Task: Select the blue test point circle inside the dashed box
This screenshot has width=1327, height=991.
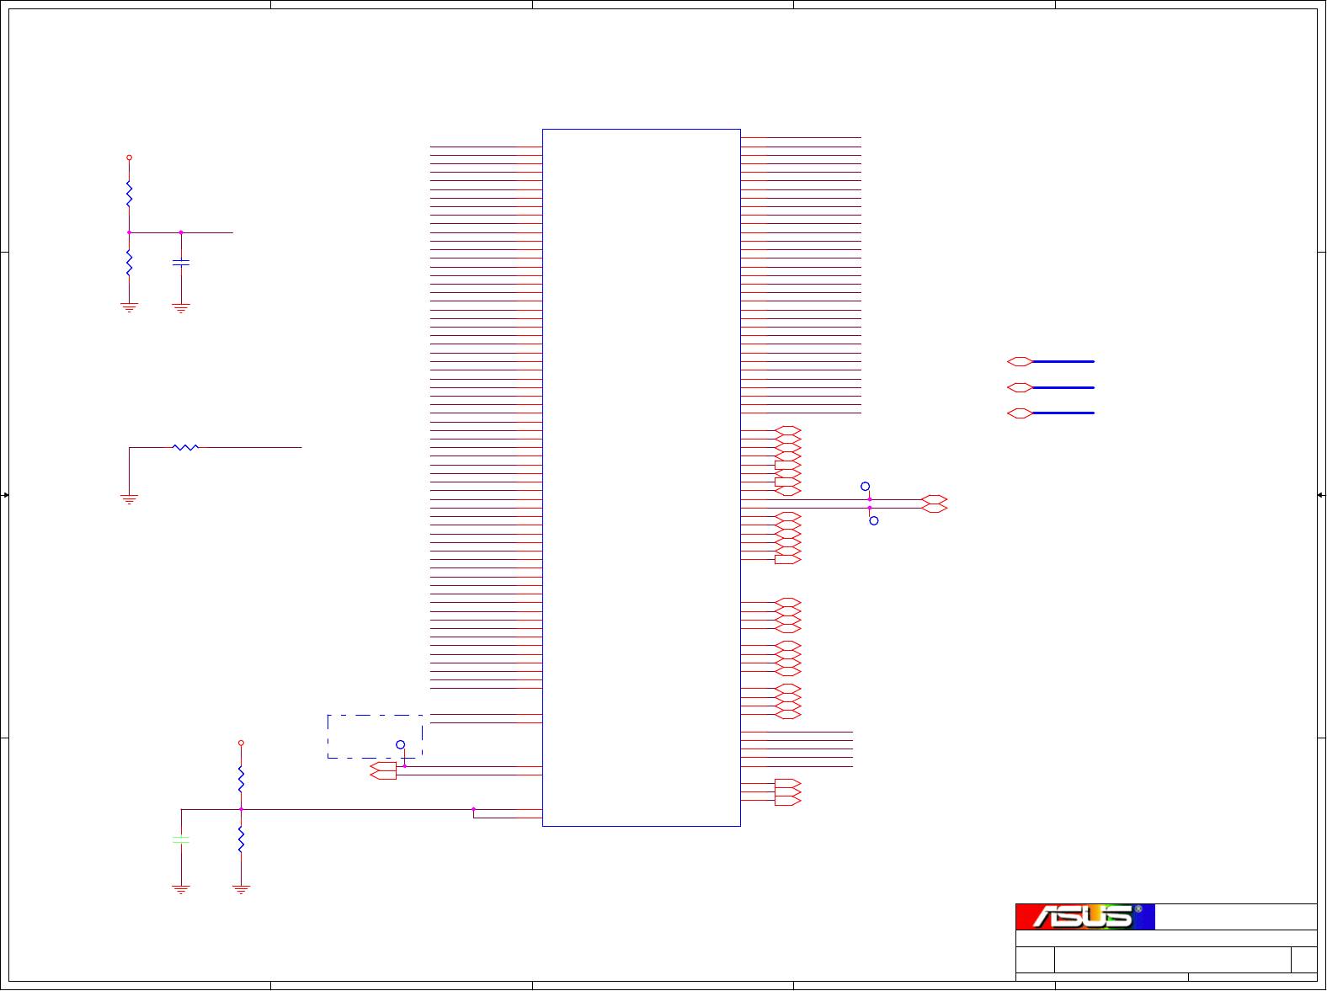Action: (x=401, y=745)
